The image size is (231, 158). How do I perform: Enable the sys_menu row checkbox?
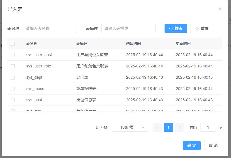[x=13, y=89]
